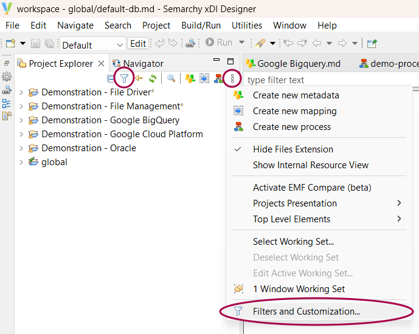Expand Demonstration - File Management project
The width and height of the screenshot is (419, 334).
(21, 106)
